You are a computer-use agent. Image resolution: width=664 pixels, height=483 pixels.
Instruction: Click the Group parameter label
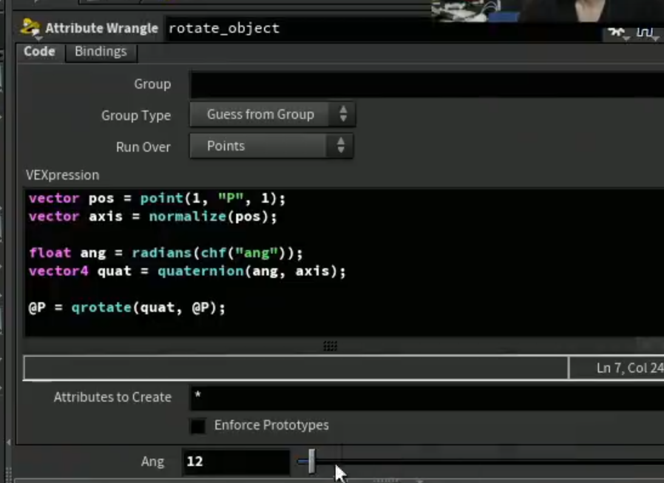tap(152, 84)
